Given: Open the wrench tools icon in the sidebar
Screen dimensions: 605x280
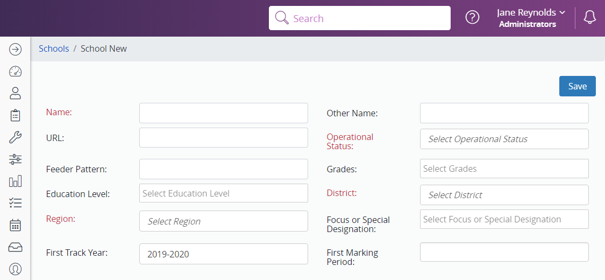Looking at the screenshot, I should [x=15, y=137].
